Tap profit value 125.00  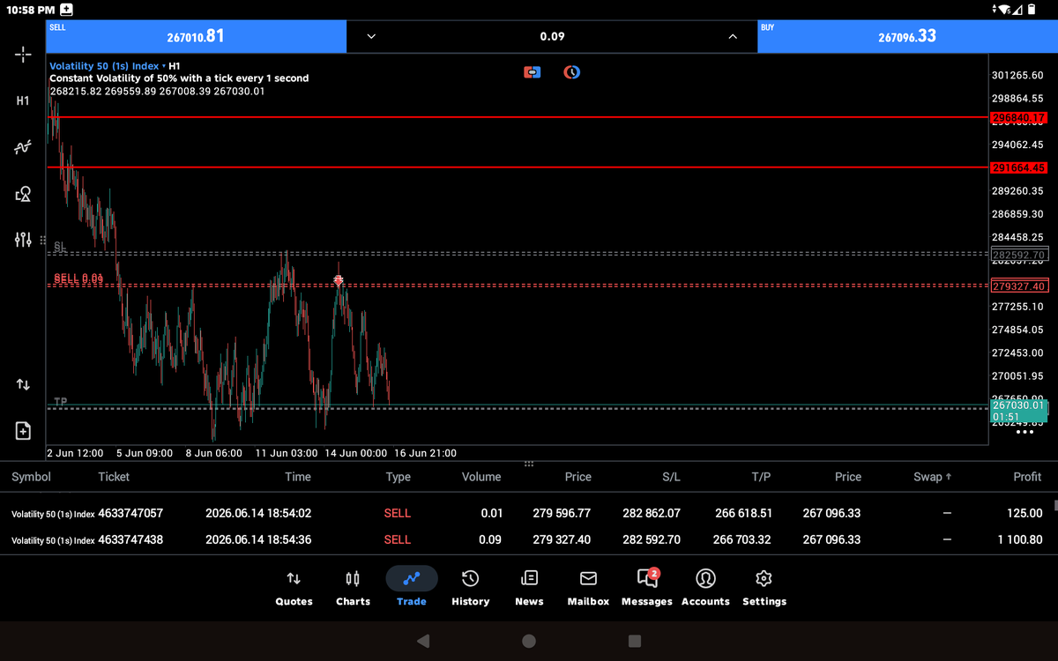tap(1024, 513)
